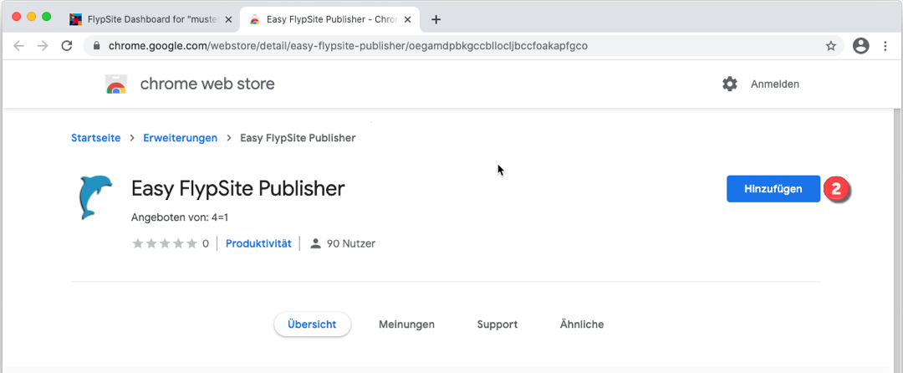Open the web store settings gear
Screen dimensions: 903x373
[730, 84]
